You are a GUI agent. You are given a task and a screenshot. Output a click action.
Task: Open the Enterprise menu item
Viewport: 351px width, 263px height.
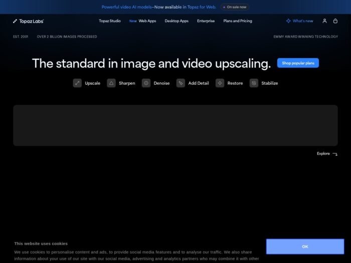click(x=206, y=21)
